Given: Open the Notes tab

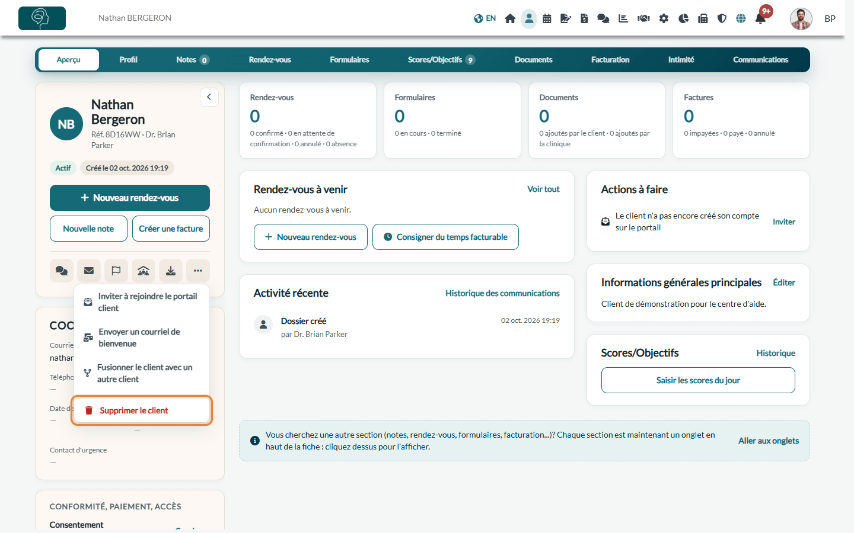Looking at the screenshot, I should tap(192, 60).
